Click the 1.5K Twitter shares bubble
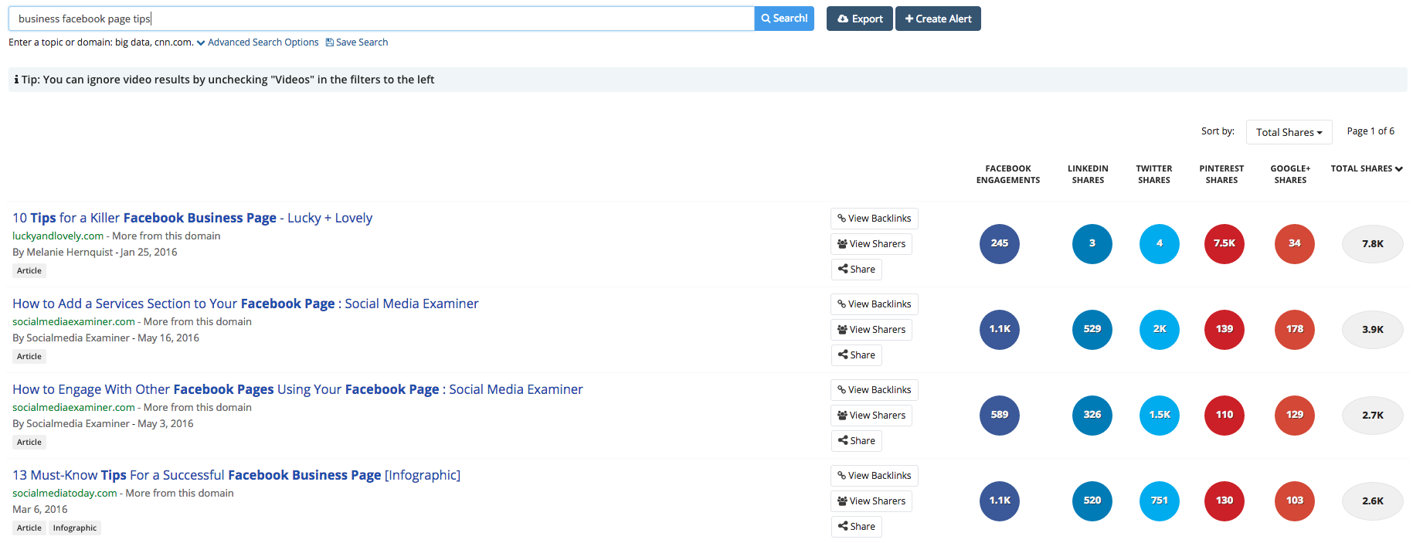 click(1160, 415)
